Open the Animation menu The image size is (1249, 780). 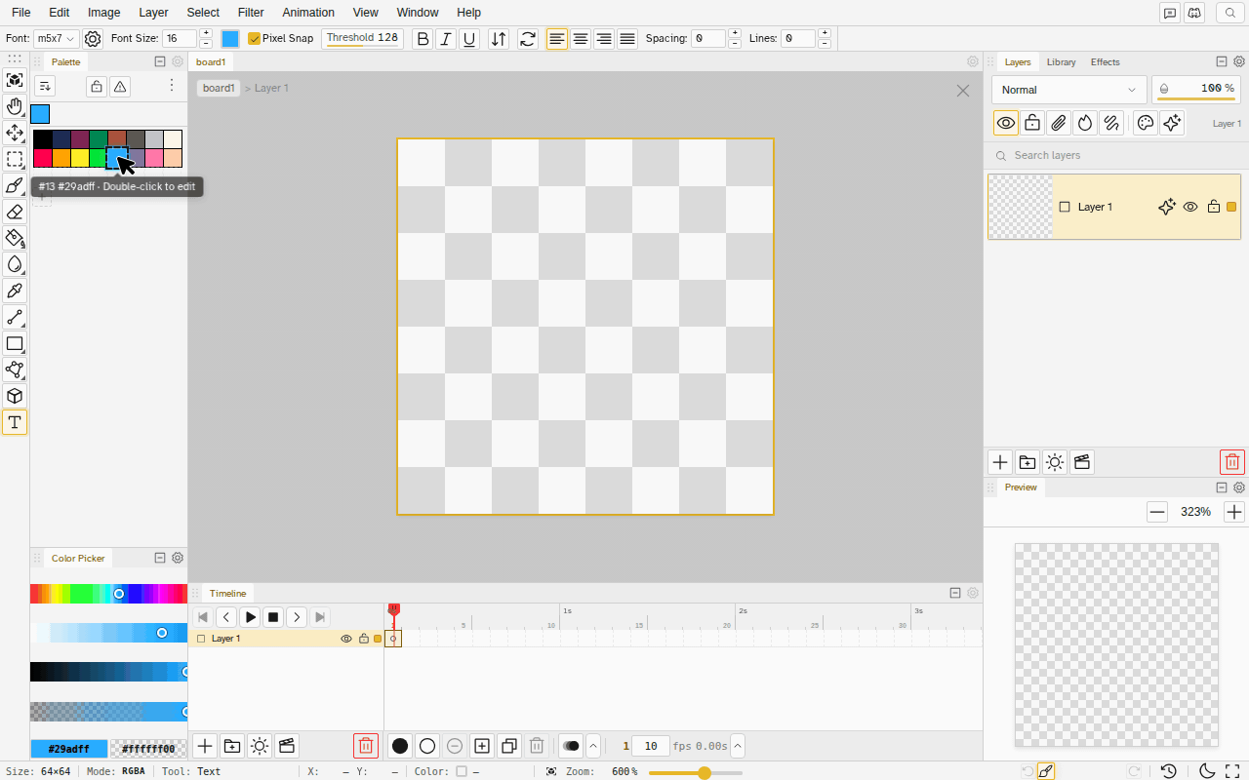(308, 13)
